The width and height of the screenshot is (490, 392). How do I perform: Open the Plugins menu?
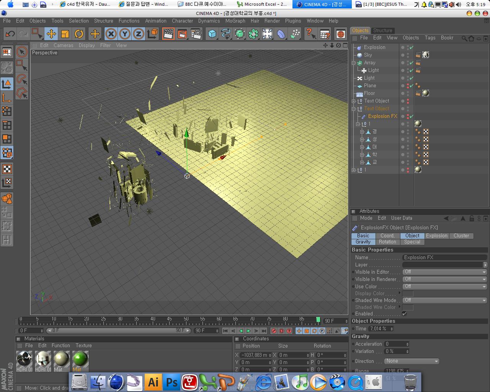tap(293, 21)
